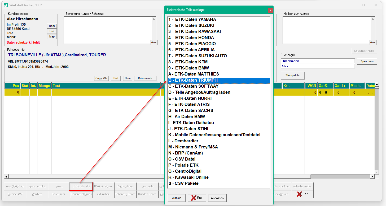
Task: Choose K - Mobile Datenerfassung auslesen/Textdatei
Action: tap(219, 135)
